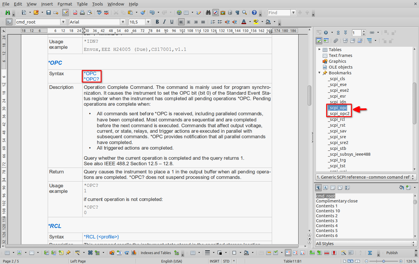Open Navigator document selector dropdown
The height and width of the screenshot is (264, 419).
pyautogui.click(x=366, y=177)
